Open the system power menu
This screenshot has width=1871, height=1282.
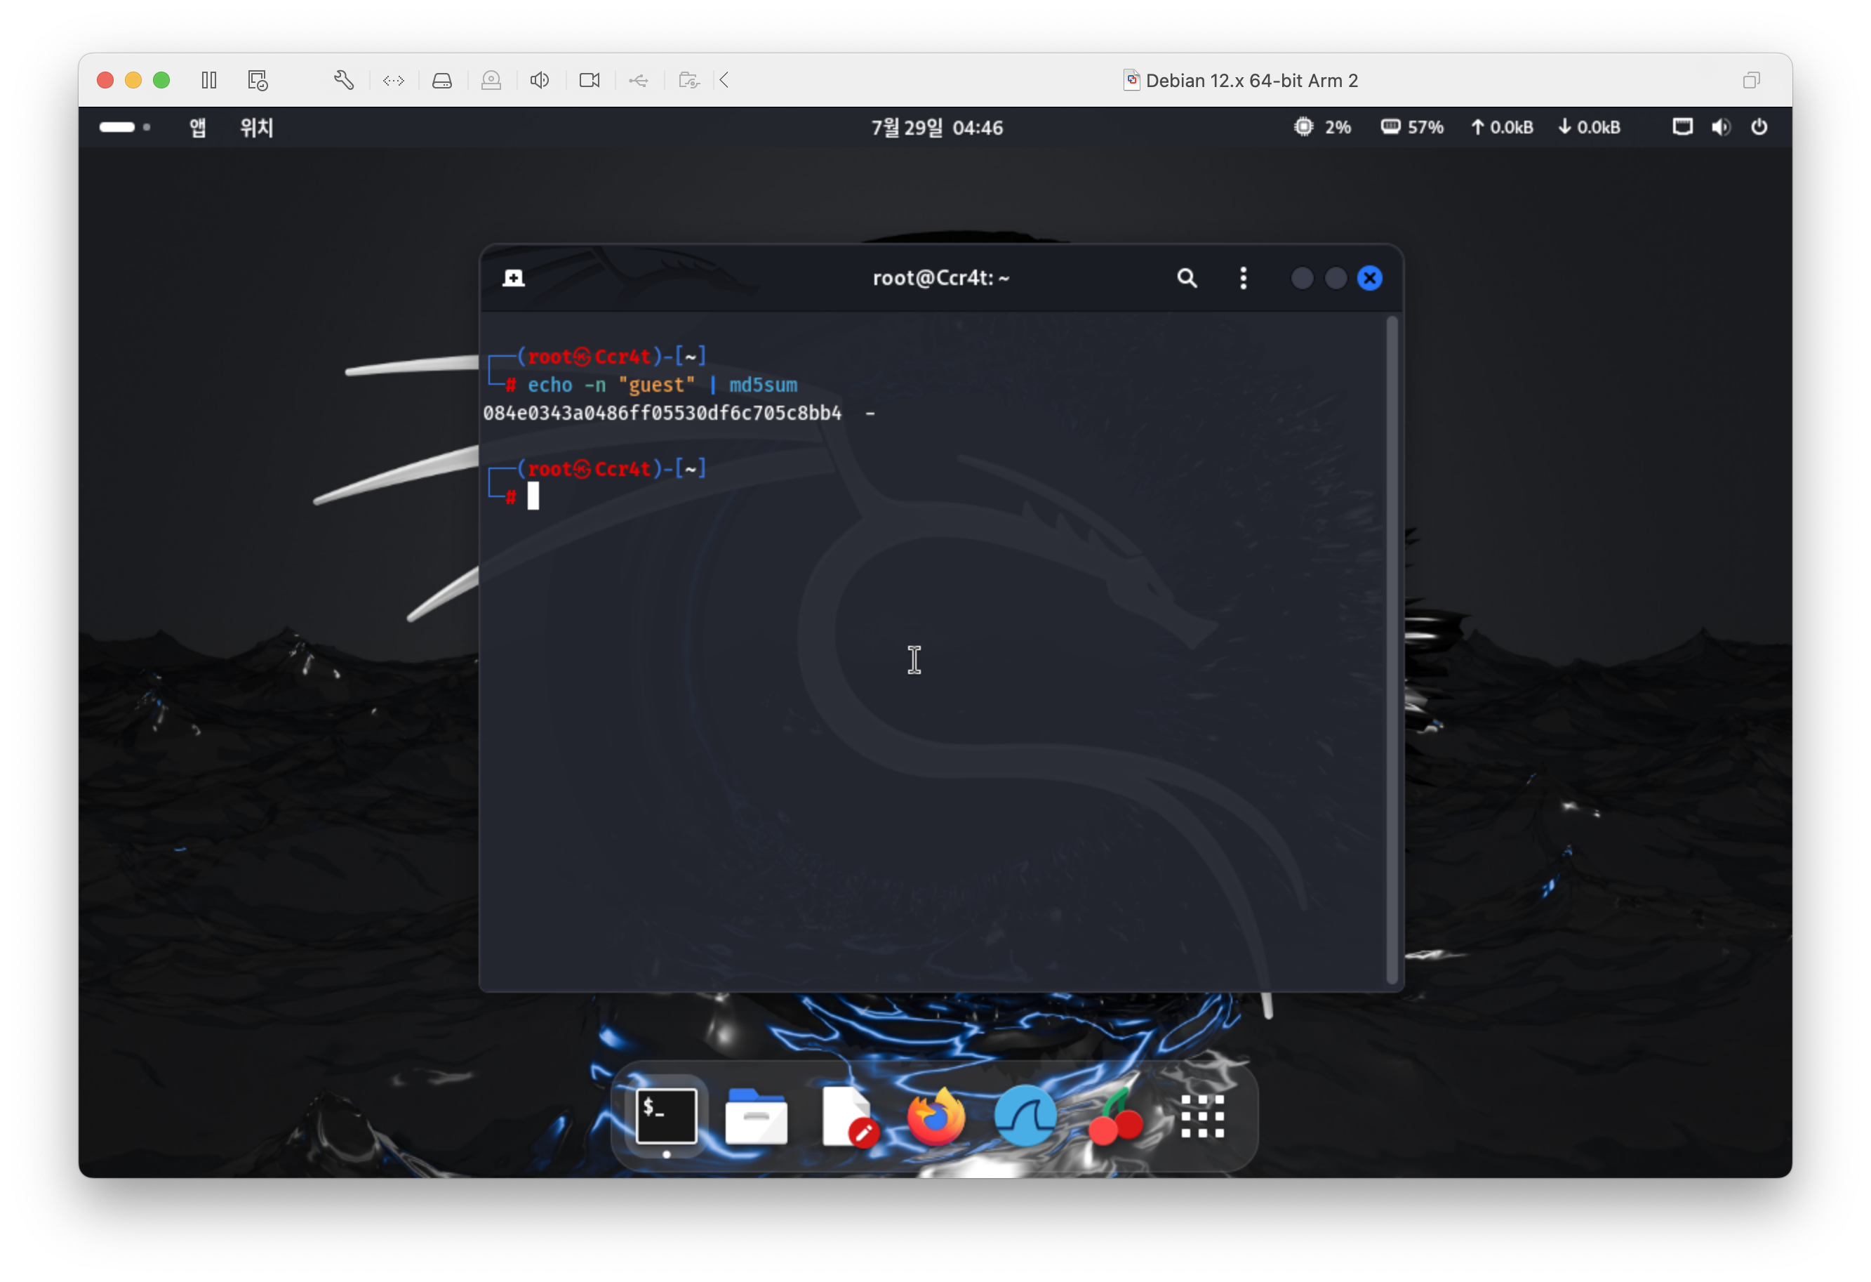tap(1758, 127)
